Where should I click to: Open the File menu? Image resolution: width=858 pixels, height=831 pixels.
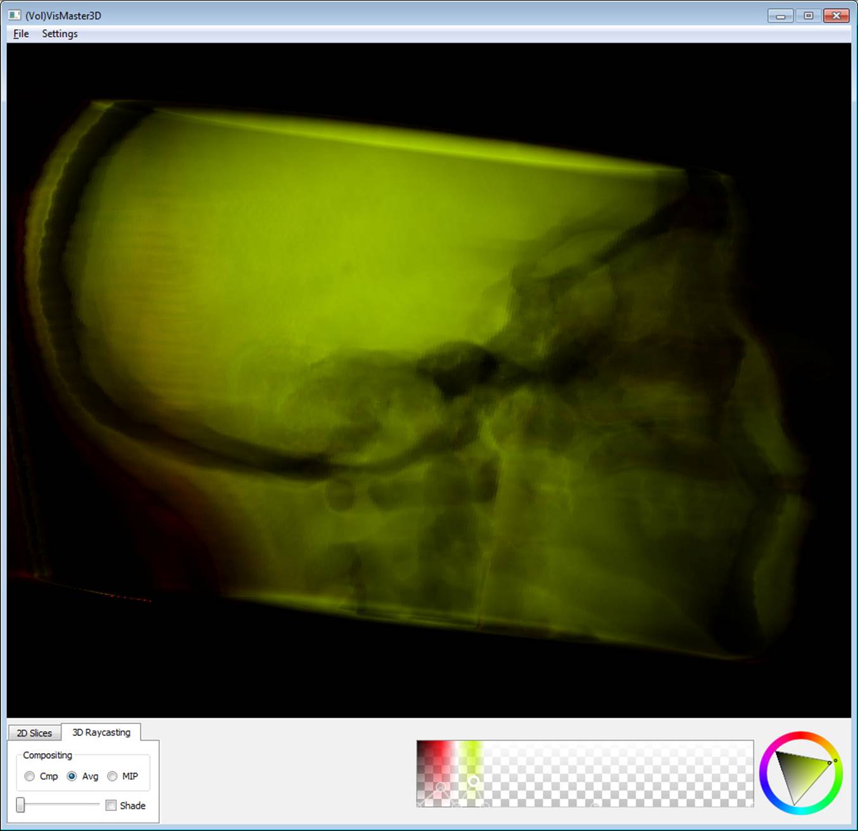(20, 34)
